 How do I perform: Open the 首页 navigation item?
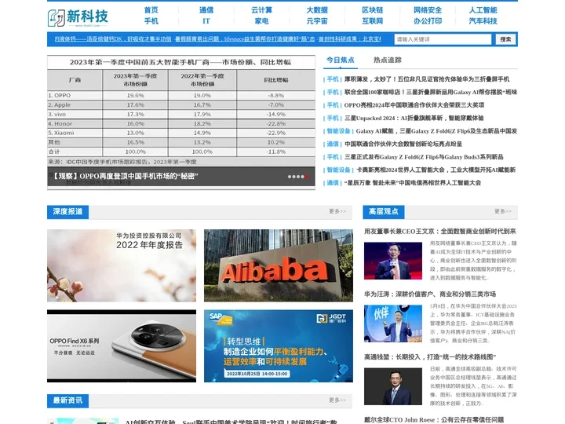click(151, 10)
